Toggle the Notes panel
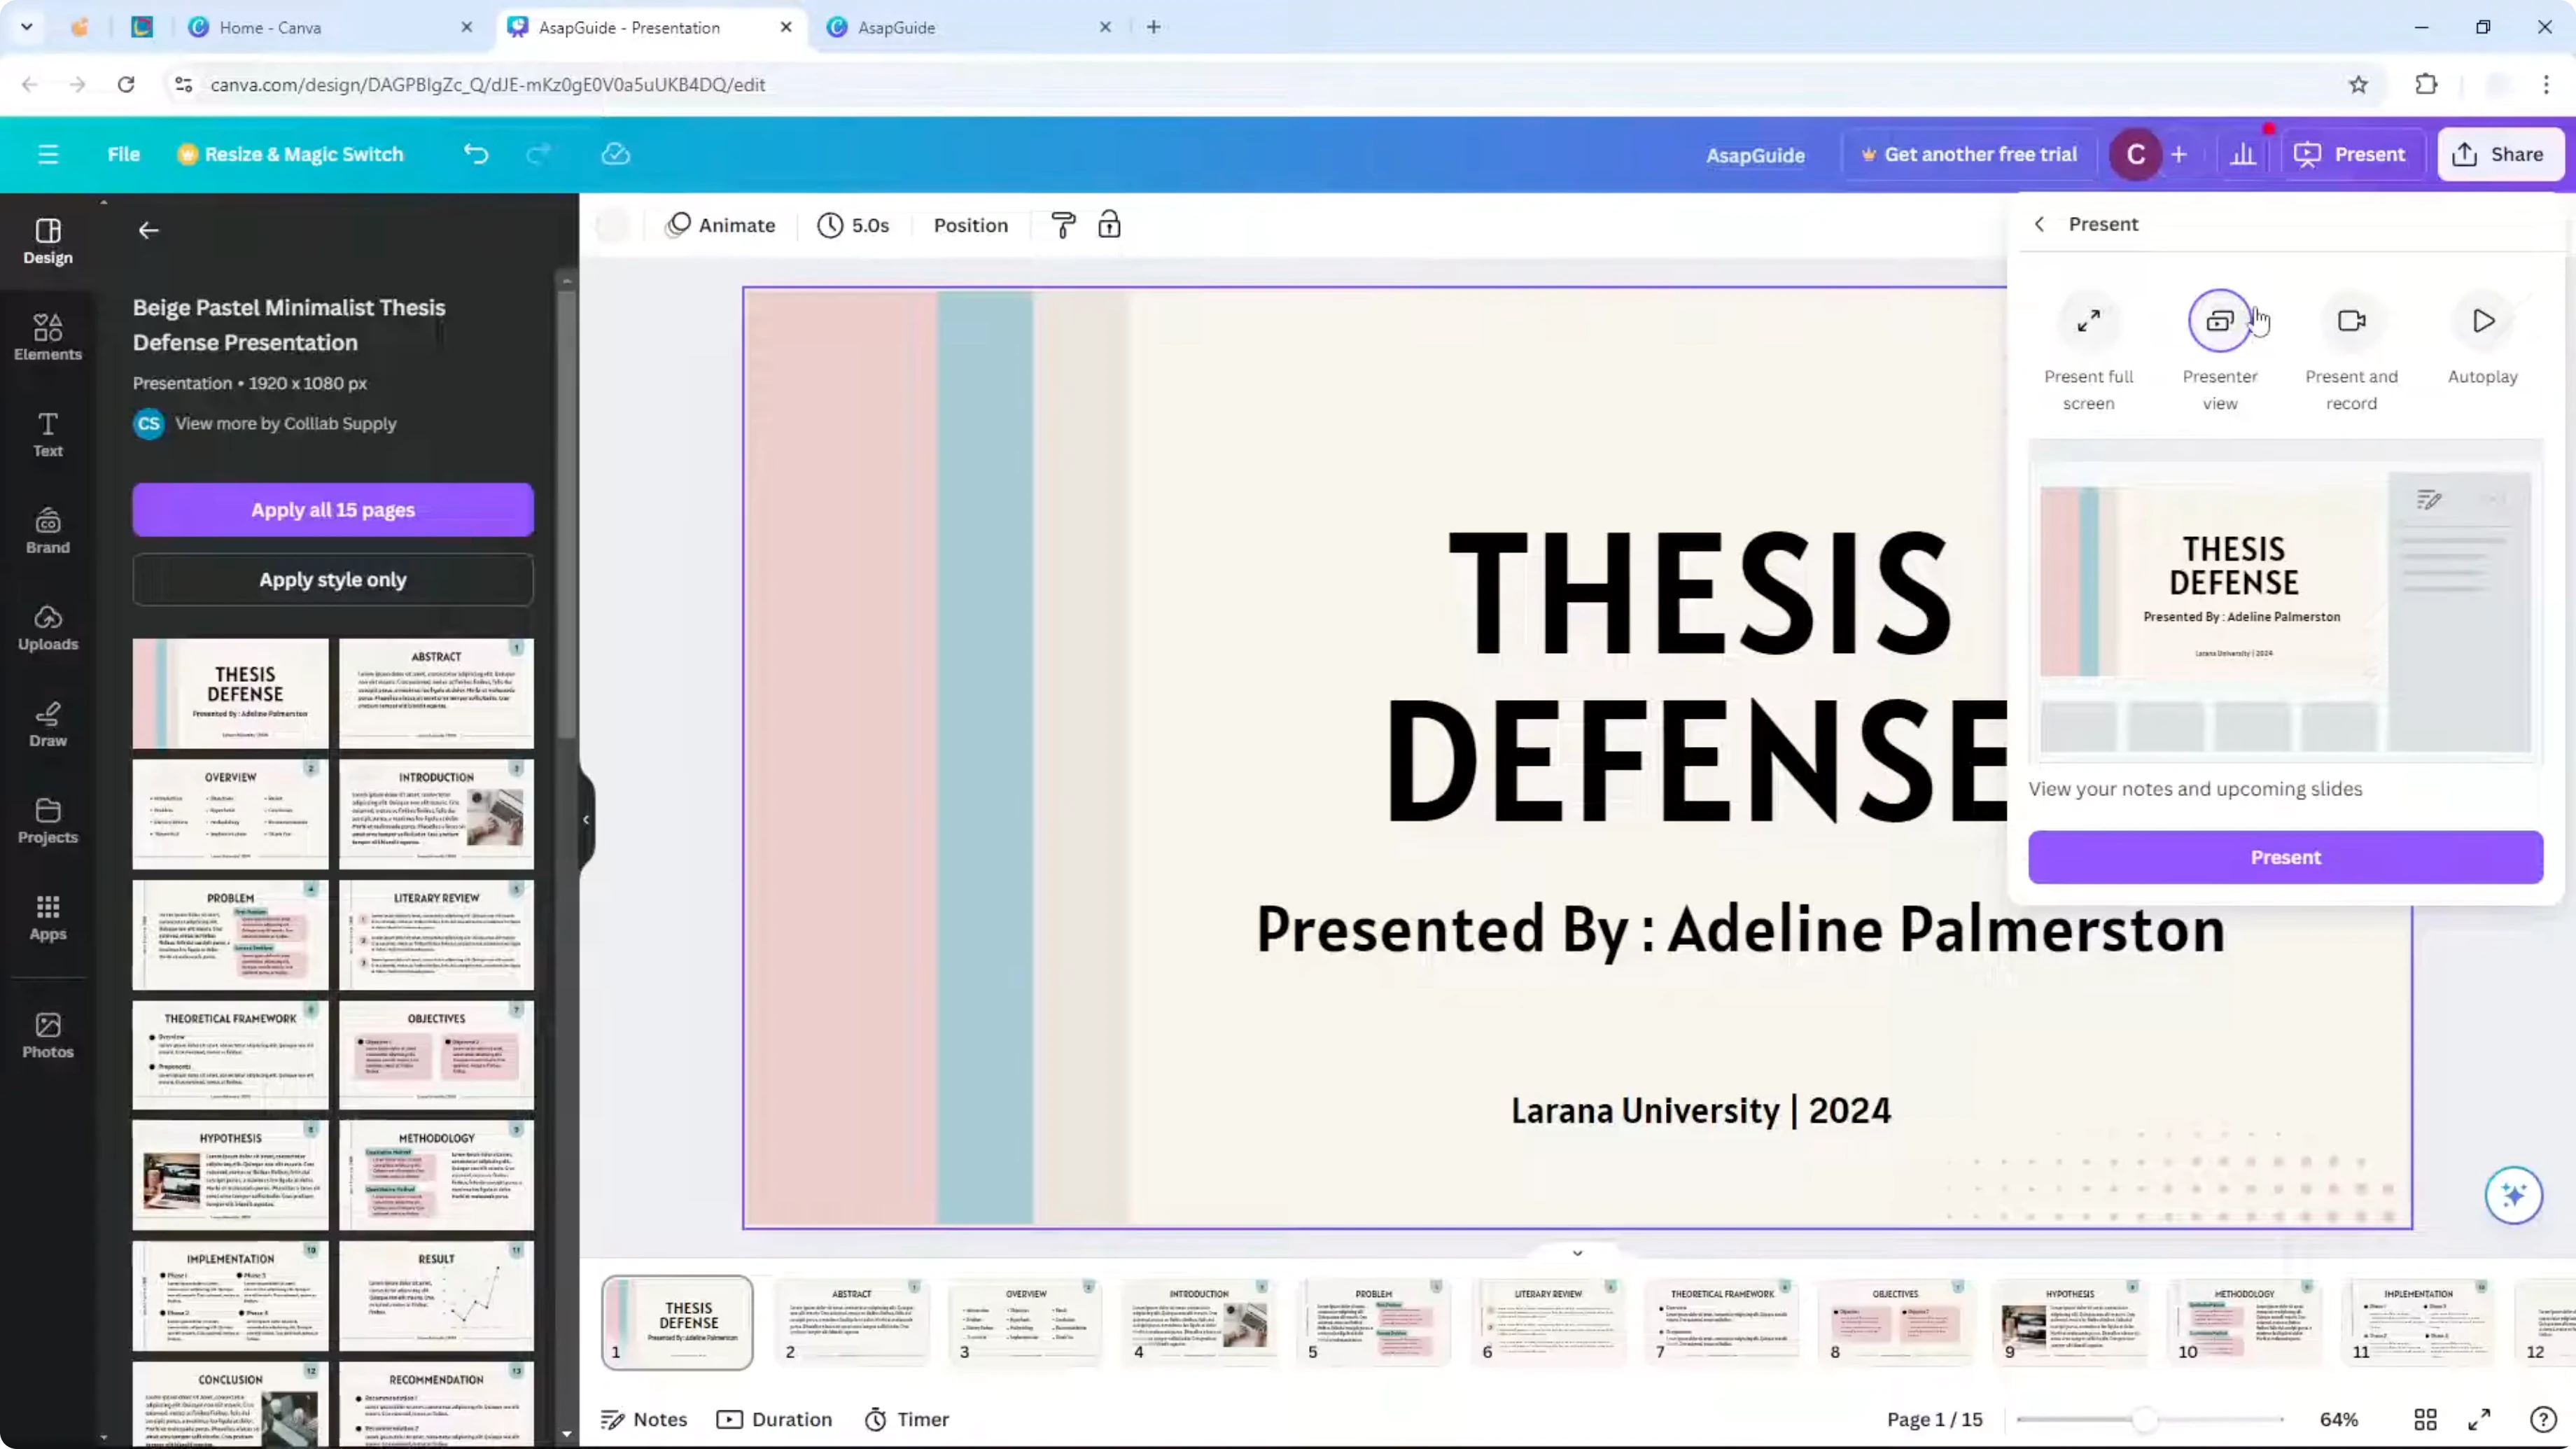Screen dimensions: 2576x1449 644,1419
